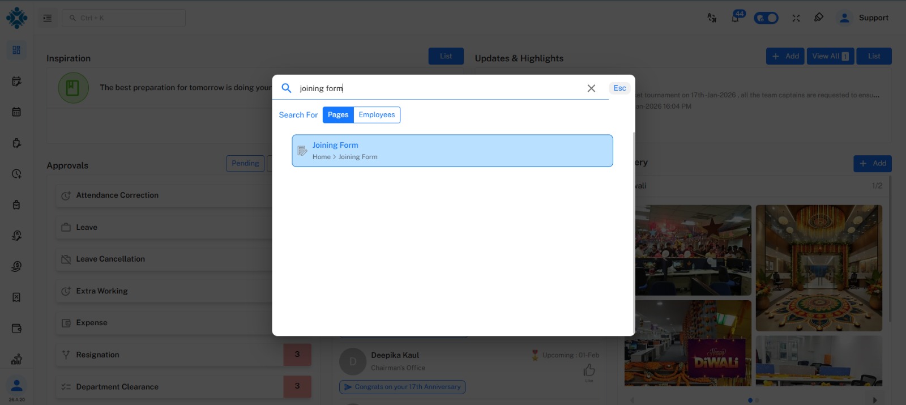Screen dimensions: 906x405
Task: Open the plain calendar sidebar icon
Action: click(16, 112)
